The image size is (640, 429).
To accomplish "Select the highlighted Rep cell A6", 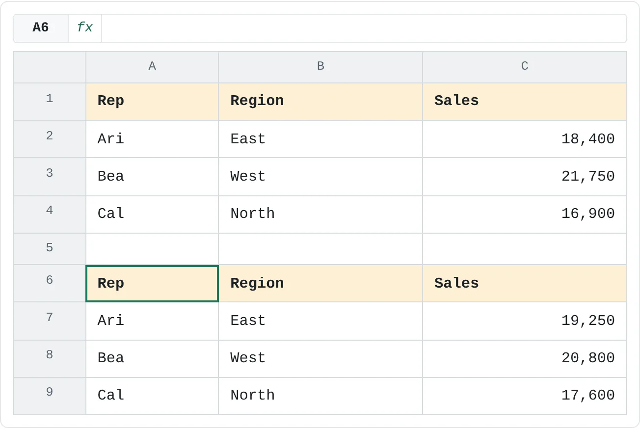I will [152, 283].
